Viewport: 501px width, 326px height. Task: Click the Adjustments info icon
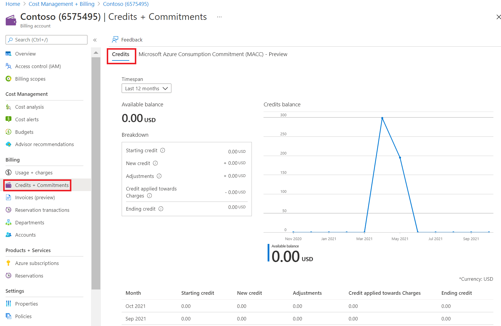pos(159,176)
